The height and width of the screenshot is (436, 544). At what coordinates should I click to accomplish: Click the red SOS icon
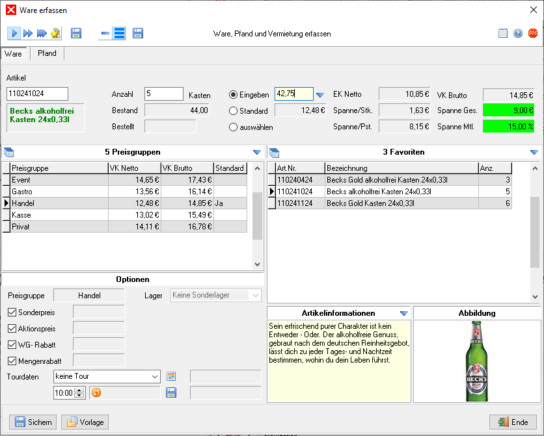pos(532,33)
